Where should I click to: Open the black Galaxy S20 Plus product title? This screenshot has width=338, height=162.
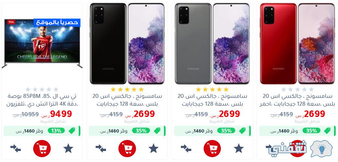tap(127, 100)
